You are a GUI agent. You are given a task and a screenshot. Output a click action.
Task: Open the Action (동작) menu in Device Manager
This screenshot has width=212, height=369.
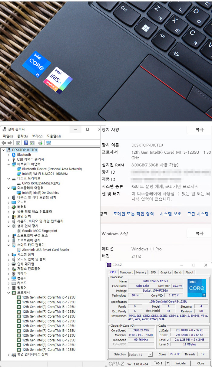tap(22, 136)
